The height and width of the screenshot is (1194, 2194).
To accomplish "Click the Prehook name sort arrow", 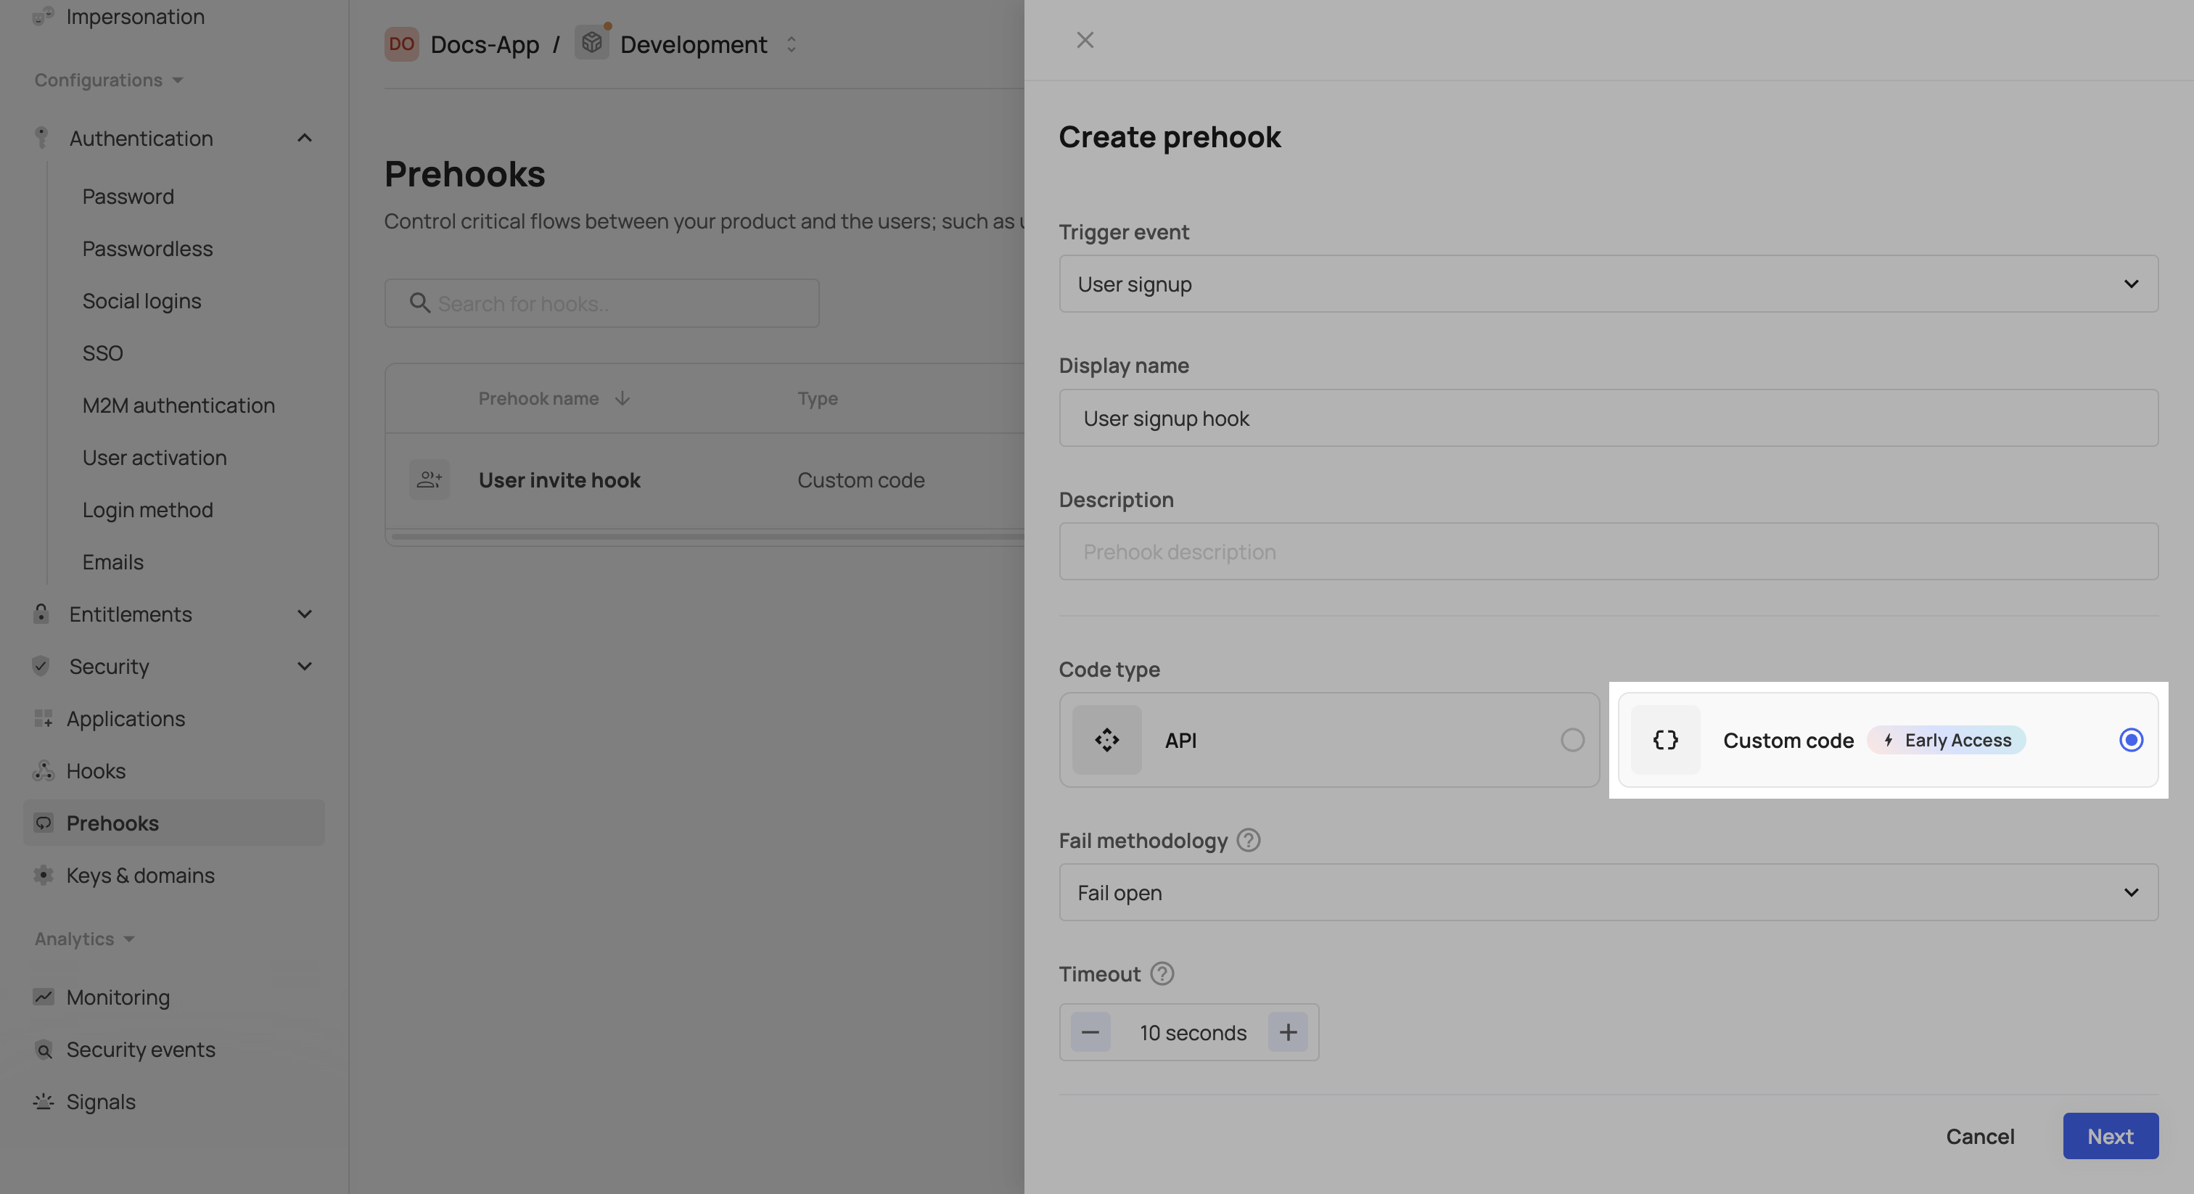I will (x=623, y=398).
